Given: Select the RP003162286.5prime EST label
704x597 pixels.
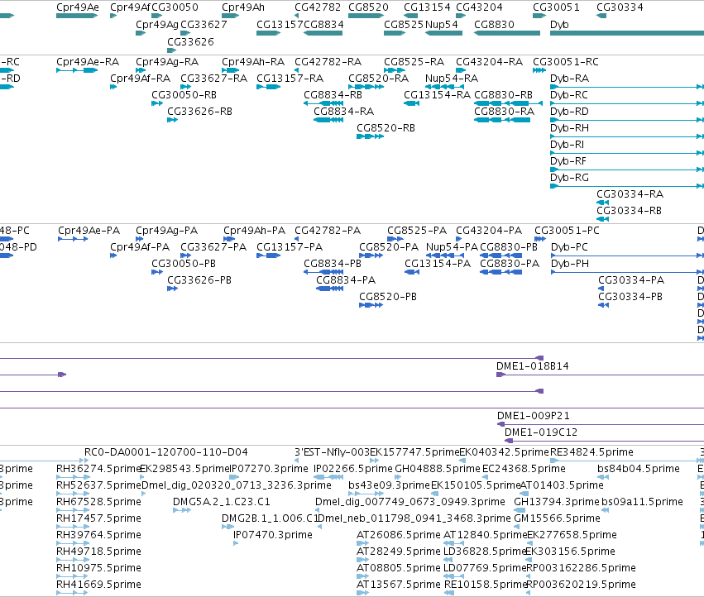Looking at the screenshot, I should (581, 568).
